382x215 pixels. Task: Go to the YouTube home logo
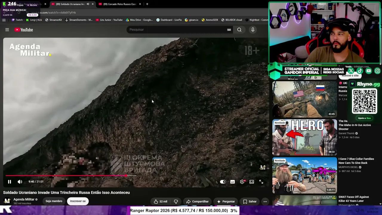[24, 30]
